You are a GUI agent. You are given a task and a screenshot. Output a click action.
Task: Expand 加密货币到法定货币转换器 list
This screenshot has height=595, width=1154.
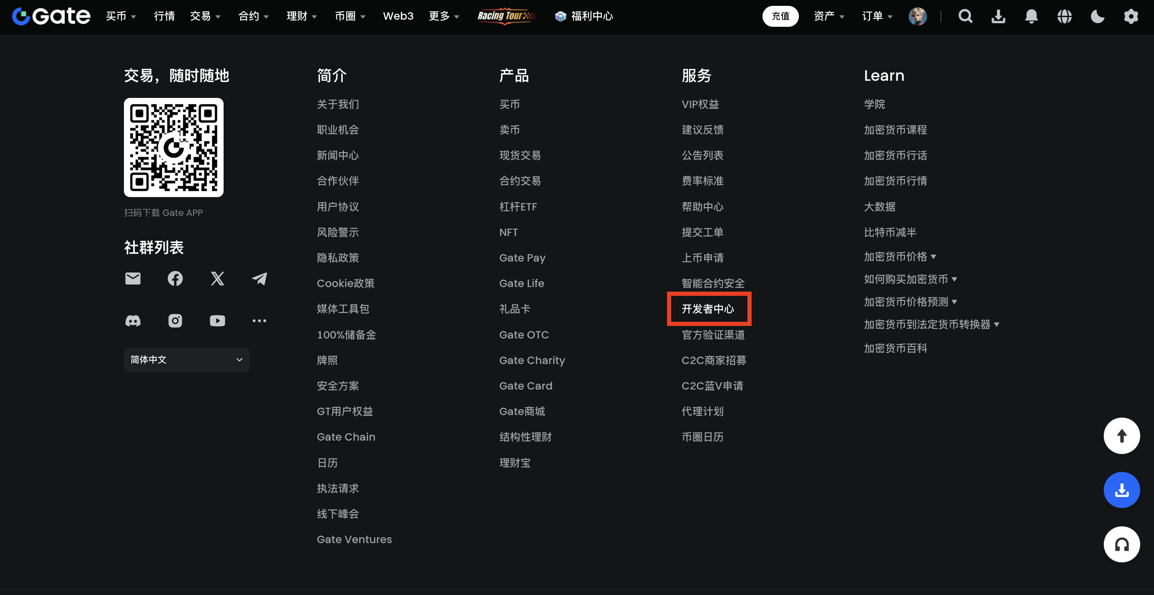pyautogui.click(x=931, y=324)
